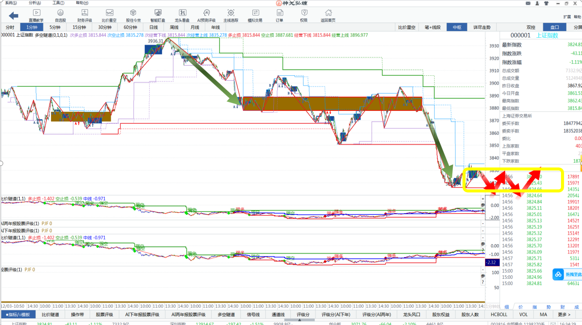Expand the 更多 indicators dropdown
The width and height of the screenshot is (582, 325).
564,314
